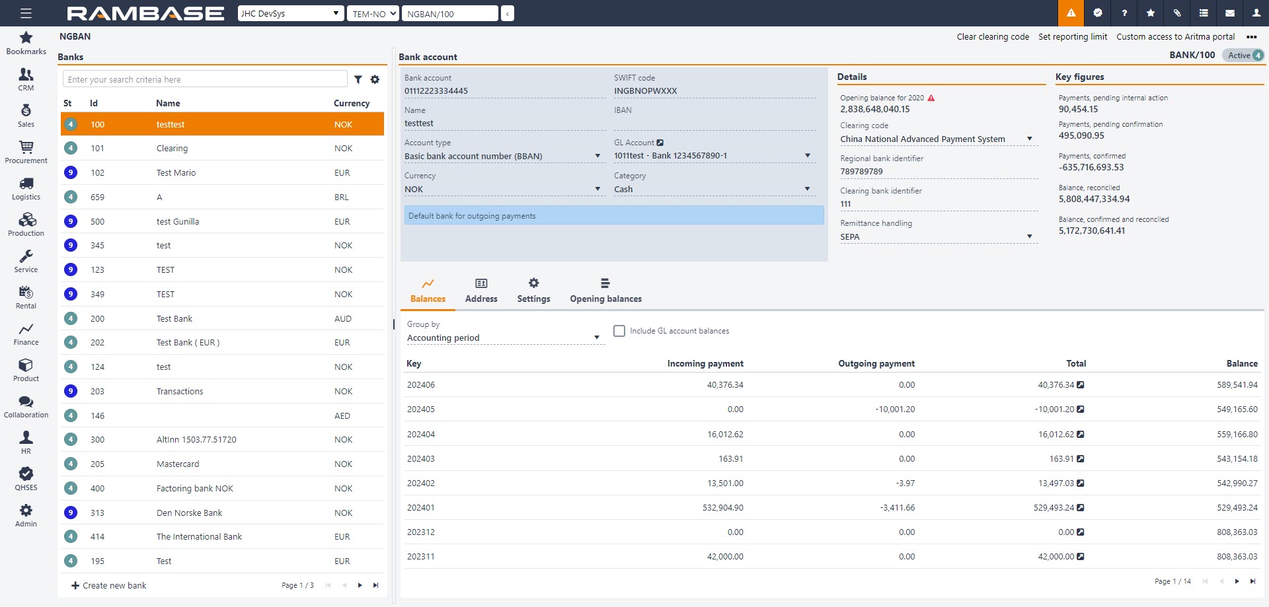
Task: Go to next page of Banks list
Action: tap(360, 585)
